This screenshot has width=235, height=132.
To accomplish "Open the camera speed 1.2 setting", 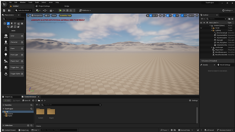I will click(191, 16).
